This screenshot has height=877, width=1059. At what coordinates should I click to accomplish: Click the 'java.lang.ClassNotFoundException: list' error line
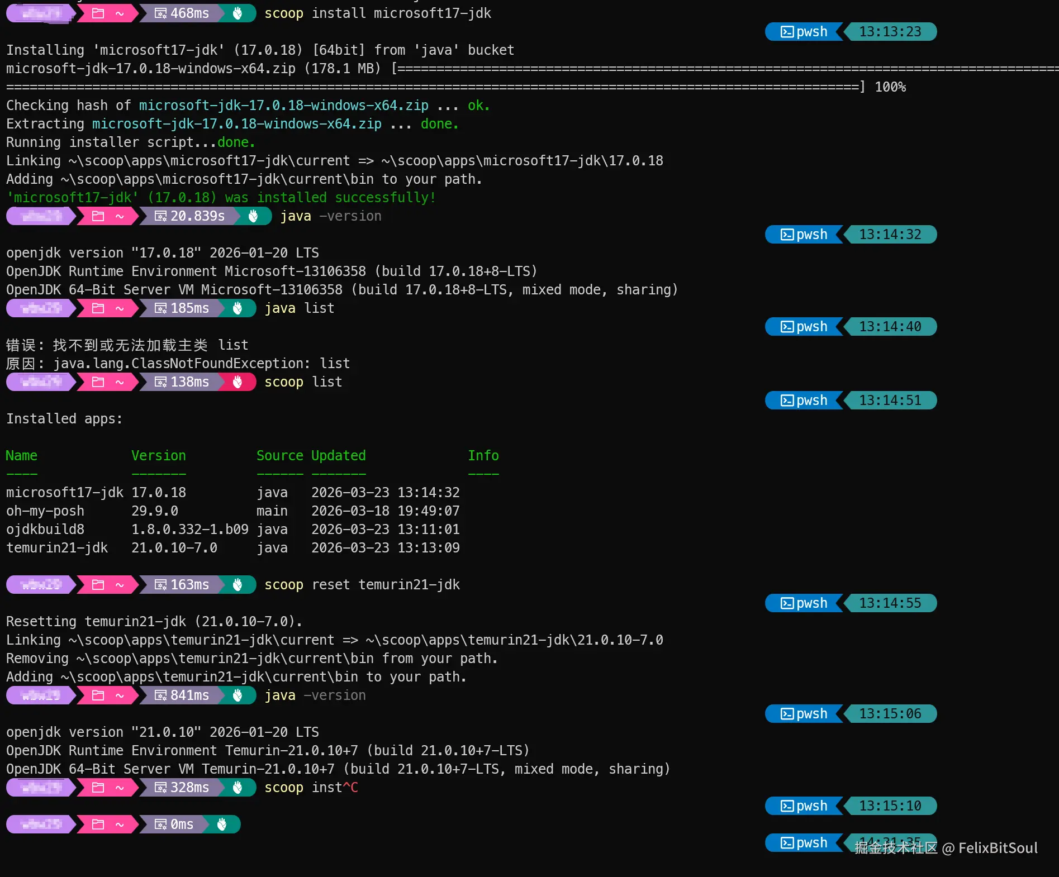tap(202, 364)
